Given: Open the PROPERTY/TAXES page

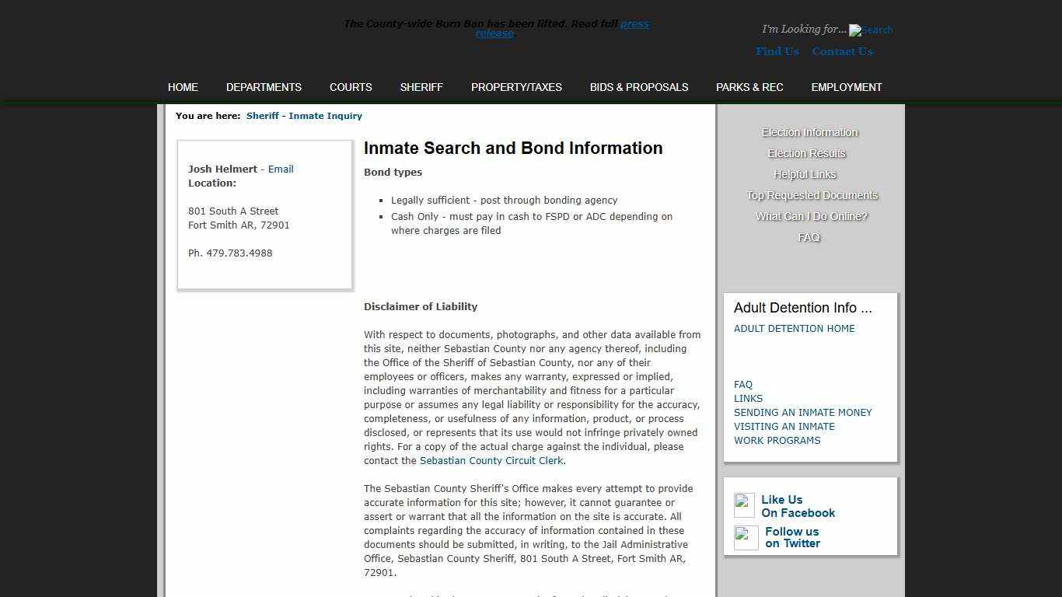Looking at the screenshot, I should [x=515, y=87].
